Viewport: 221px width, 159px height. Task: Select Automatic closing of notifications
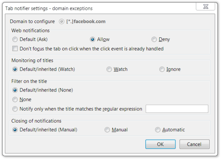click(x=158, y=130)
